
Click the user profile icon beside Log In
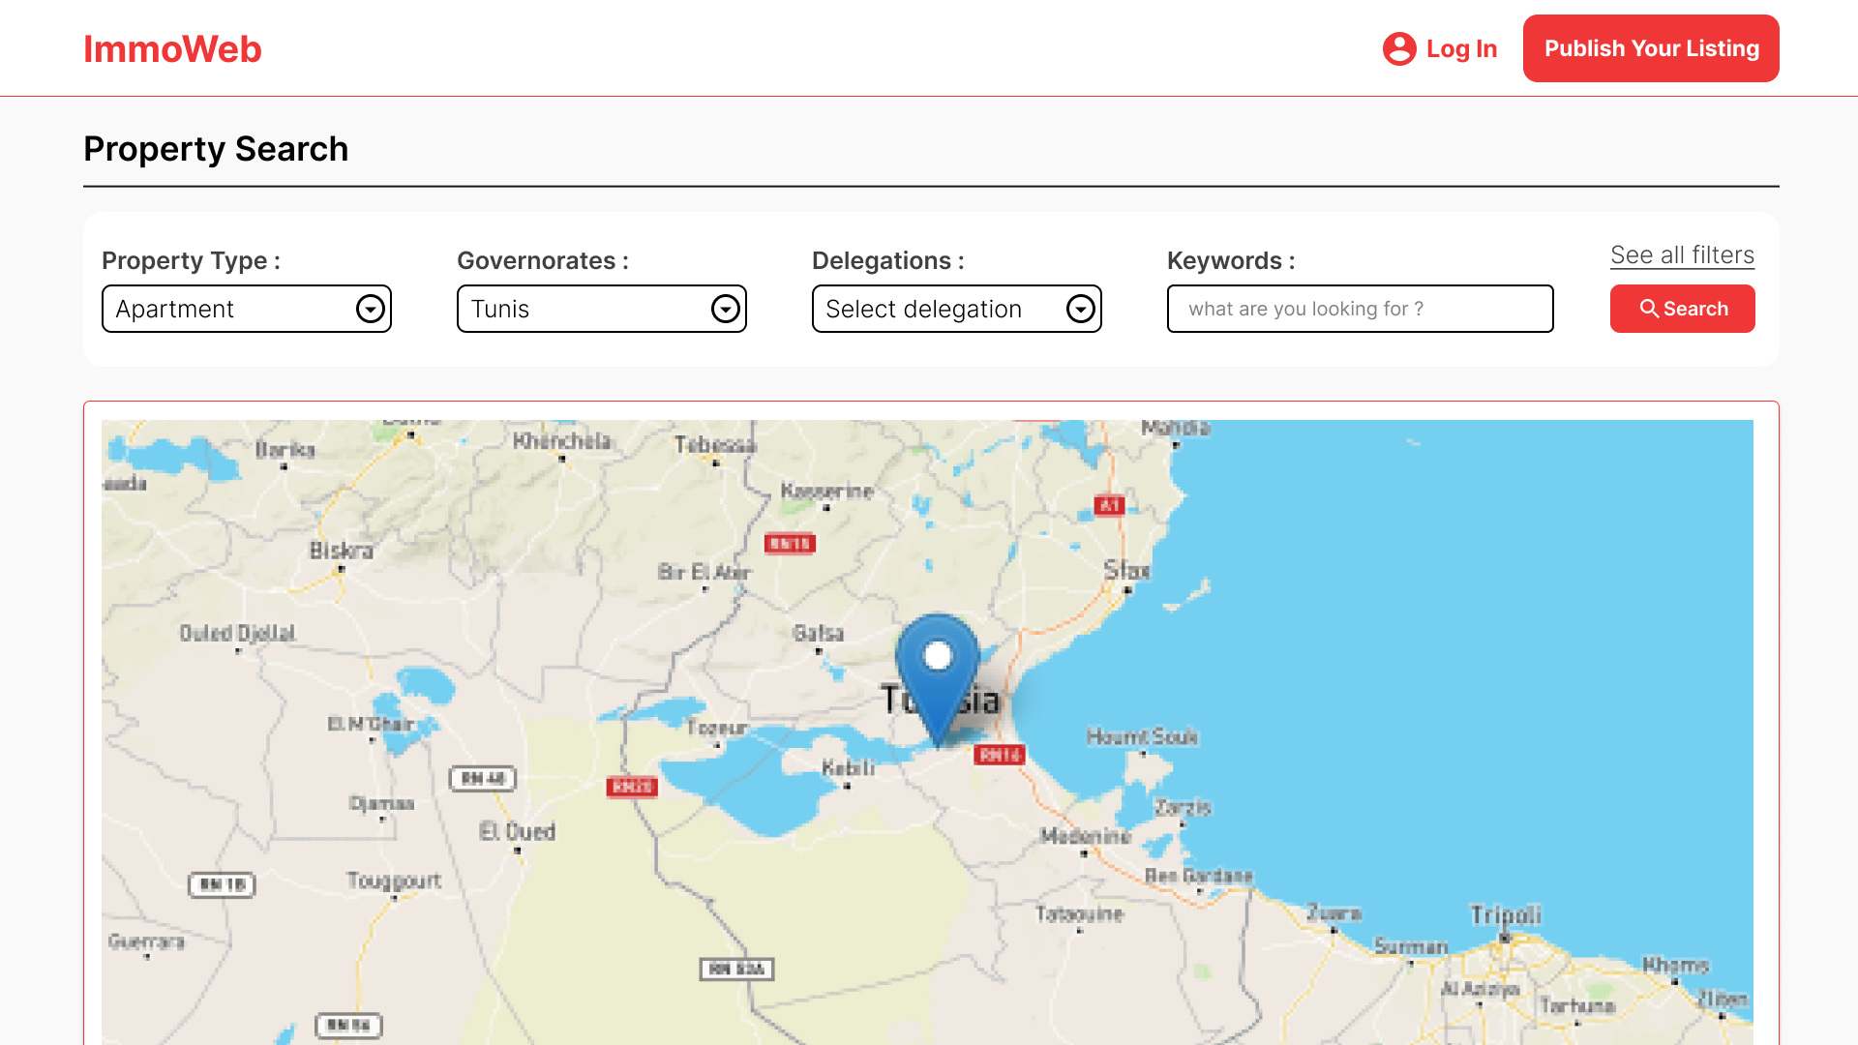click(x=1399, y=48)
